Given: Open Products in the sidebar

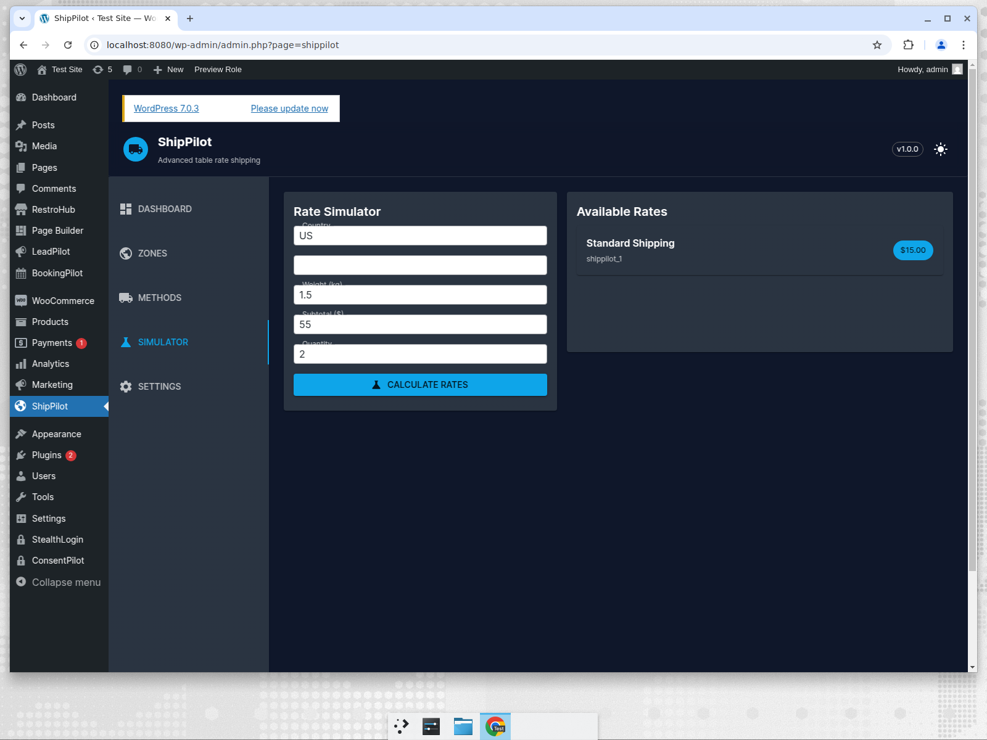Looking at the screenshot, I should point(59,322).
